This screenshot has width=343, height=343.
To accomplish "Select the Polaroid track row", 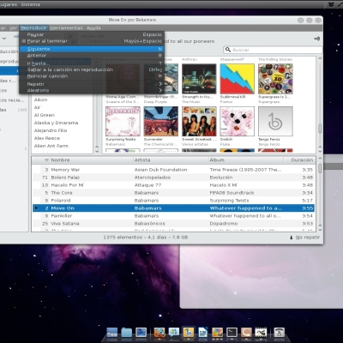I will point(173,201).
